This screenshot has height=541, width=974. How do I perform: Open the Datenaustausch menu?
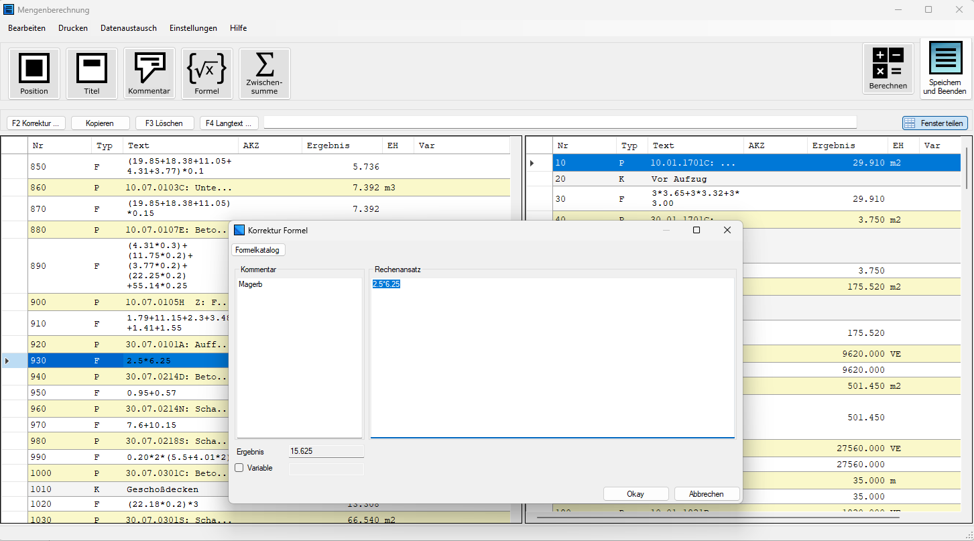[129, 28]
